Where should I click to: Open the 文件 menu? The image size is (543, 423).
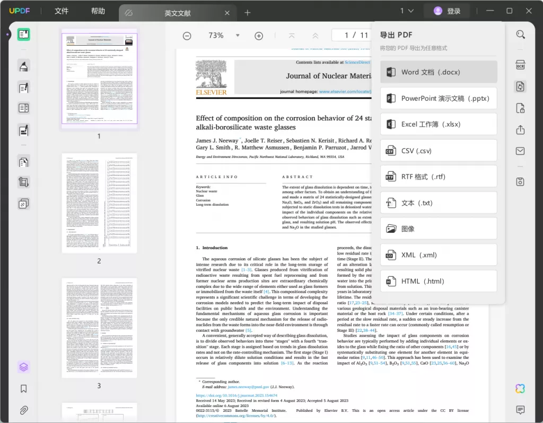[62, 11]
